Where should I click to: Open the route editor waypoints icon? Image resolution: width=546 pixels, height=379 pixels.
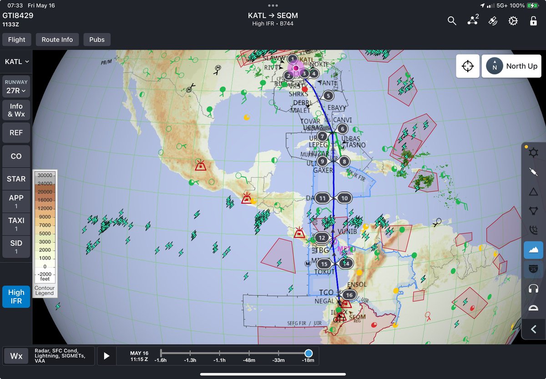(x=472, y=21)
